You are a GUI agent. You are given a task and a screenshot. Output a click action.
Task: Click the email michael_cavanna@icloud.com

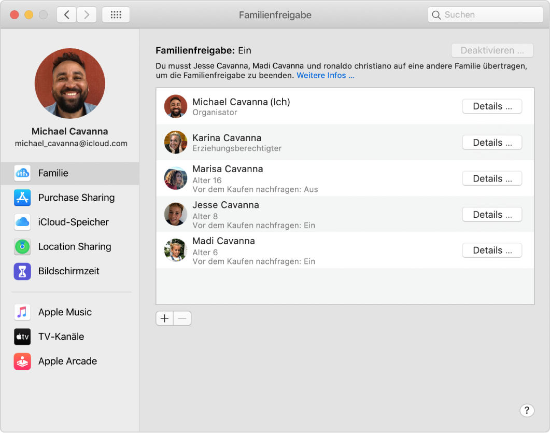[71, 144]
